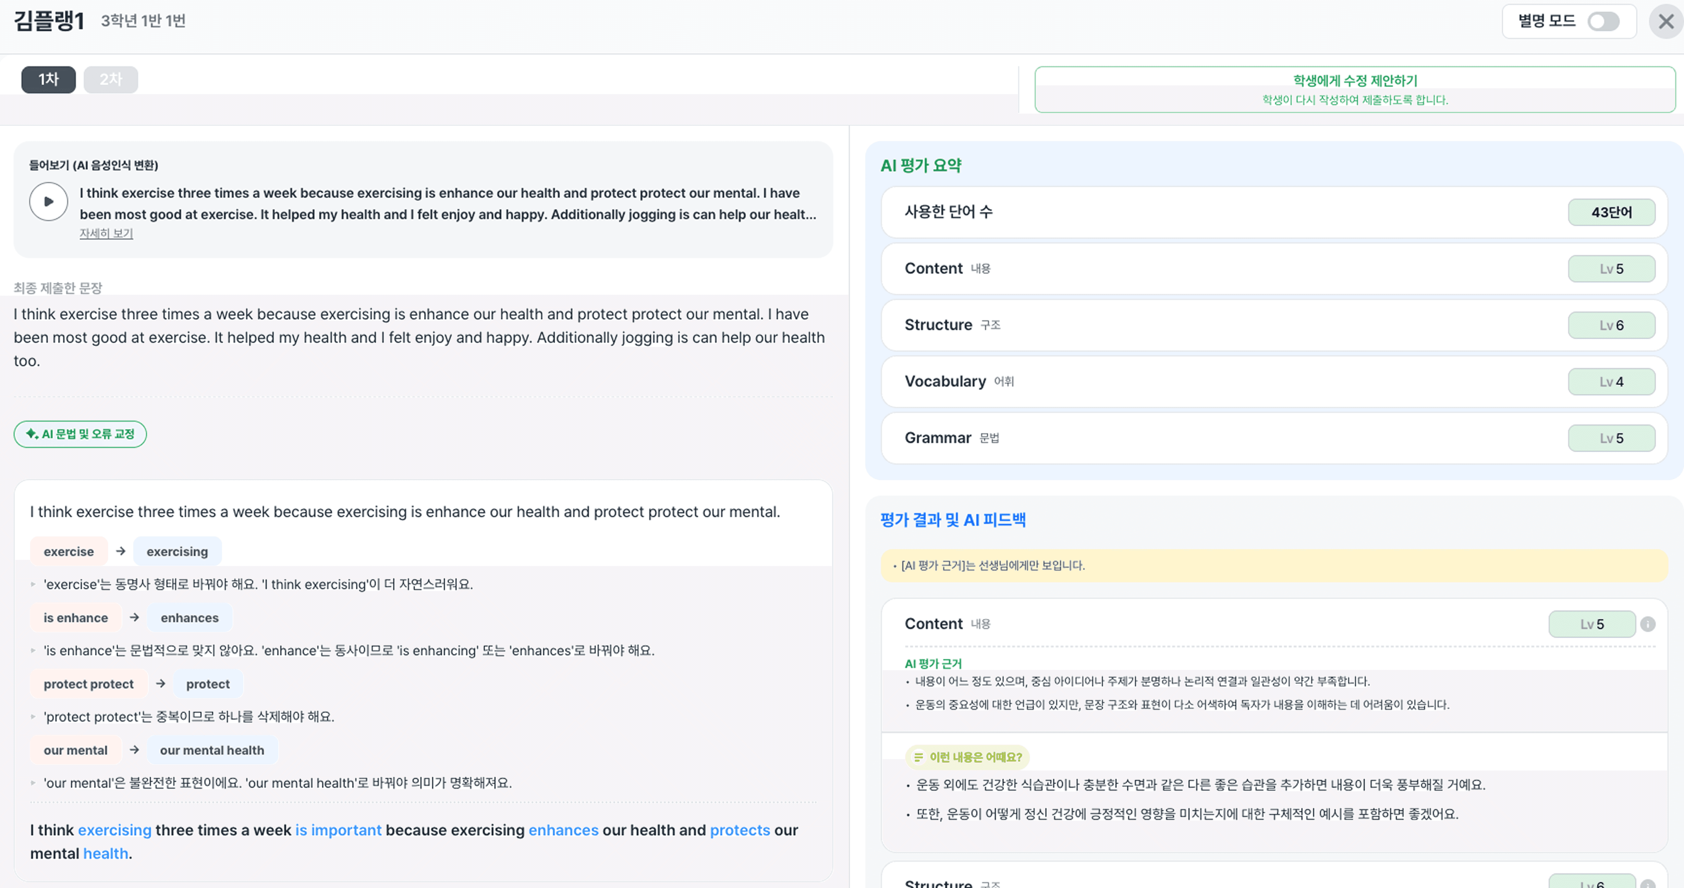
Task: Click info icon next to Content Lv 5
Action: [x=1648, y=624]
